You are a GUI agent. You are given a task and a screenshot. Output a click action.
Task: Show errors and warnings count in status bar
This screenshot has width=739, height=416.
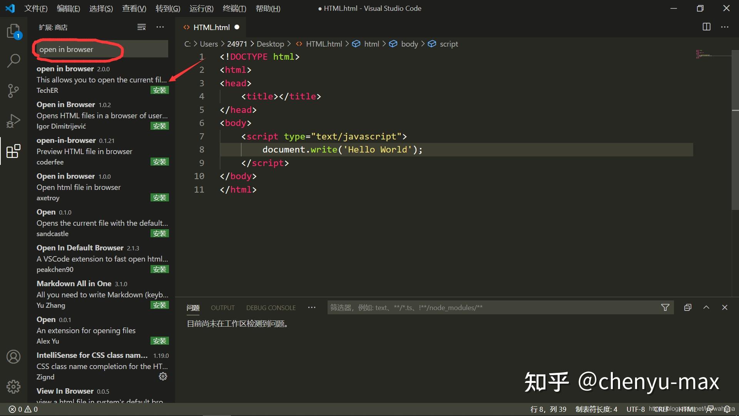pyautogui.click(x=23, y=409)
